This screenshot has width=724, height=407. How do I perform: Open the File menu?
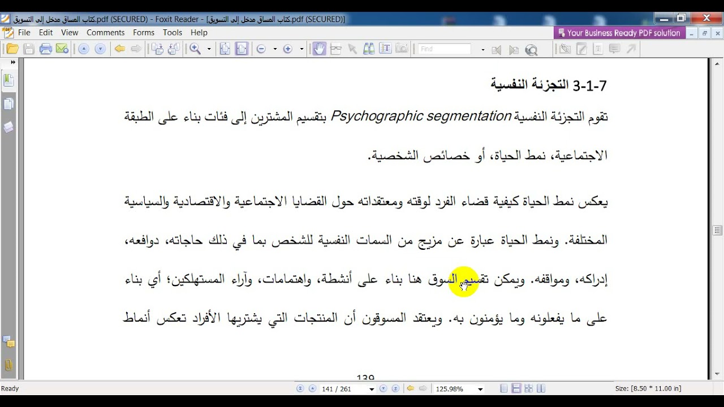pos(24,33)
